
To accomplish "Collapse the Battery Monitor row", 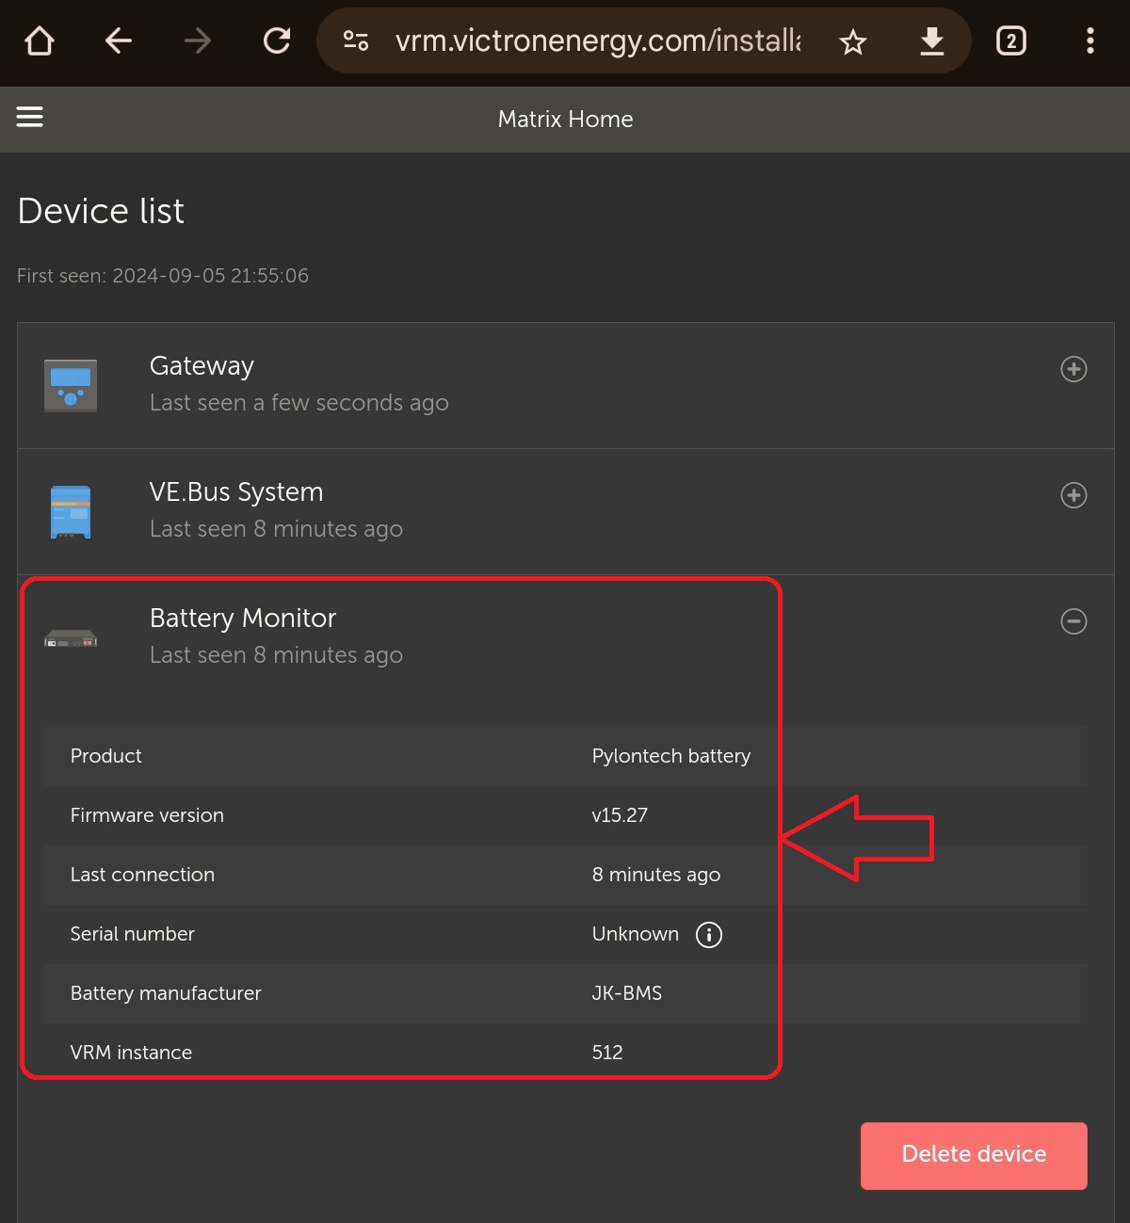I will coord(1073,621).
